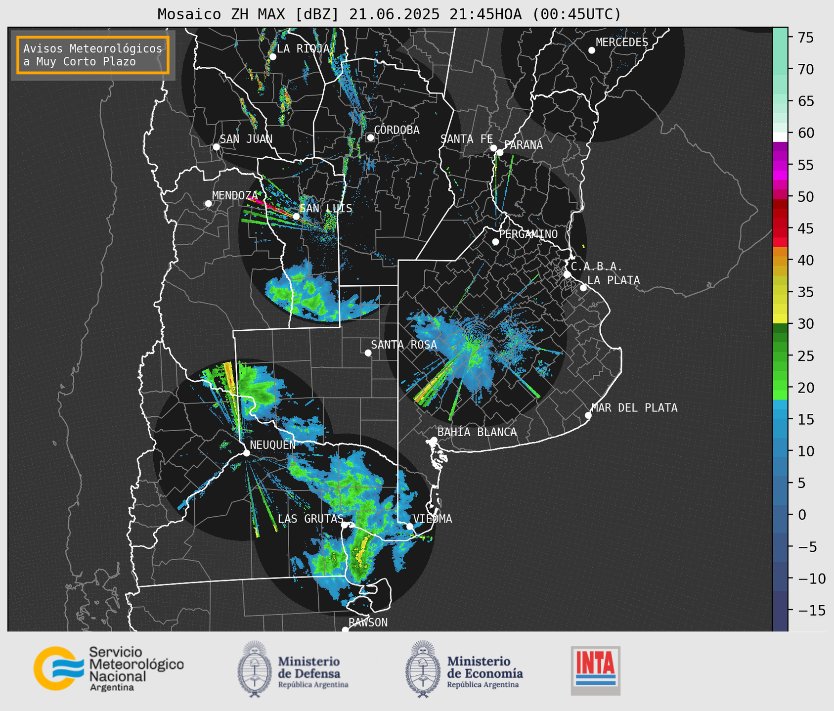Image resolution: width=834 pixels, height=711 pixels.
Task: Select the MERCEDES city marker
Action: 591,50
